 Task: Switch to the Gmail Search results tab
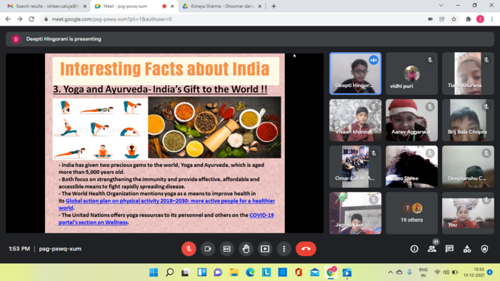tap(47, 6)
